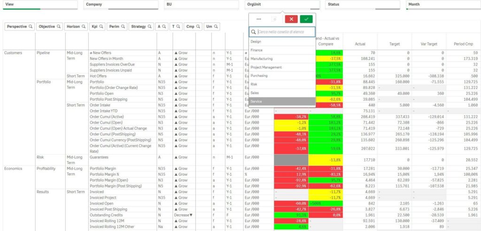The width and height of the screenshot is (481, 231).
Task: Search the Um column
Action: tap(212, 27)
